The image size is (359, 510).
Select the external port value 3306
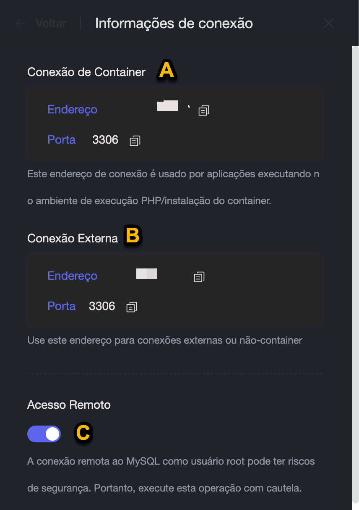102,306
